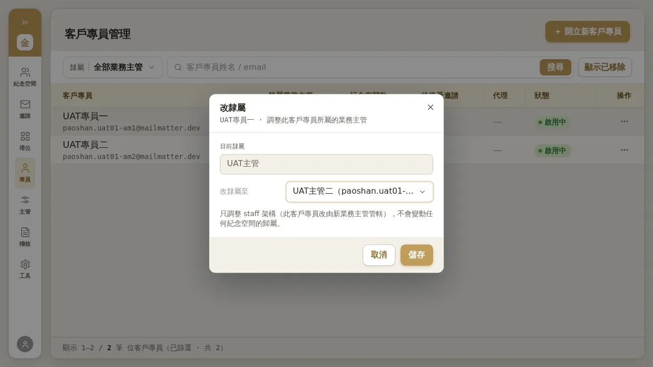Click the 改隸屬 dialog title

pos(233,108)
